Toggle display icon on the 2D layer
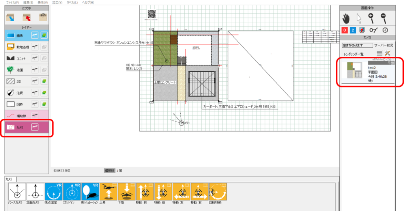 click(44, 81)
